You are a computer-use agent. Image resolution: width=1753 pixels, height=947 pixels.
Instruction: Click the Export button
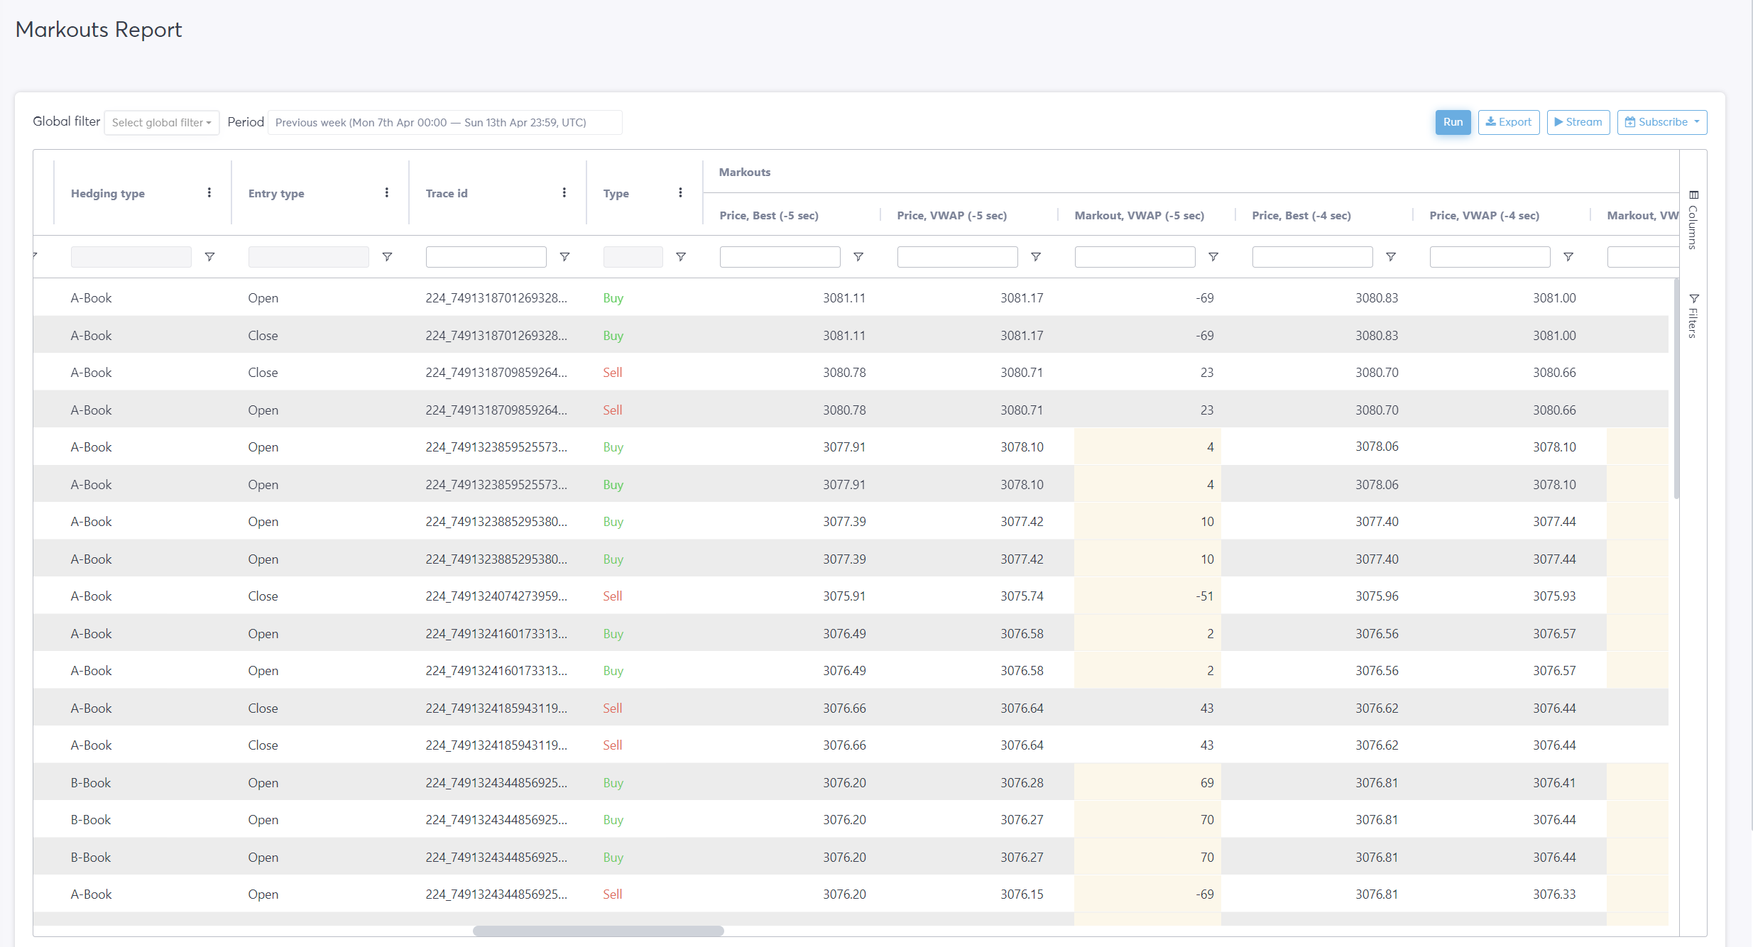pos(1509,122)
